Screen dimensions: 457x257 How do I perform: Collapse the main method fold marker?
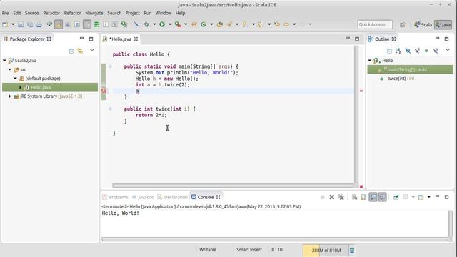(x=110, y=66)
